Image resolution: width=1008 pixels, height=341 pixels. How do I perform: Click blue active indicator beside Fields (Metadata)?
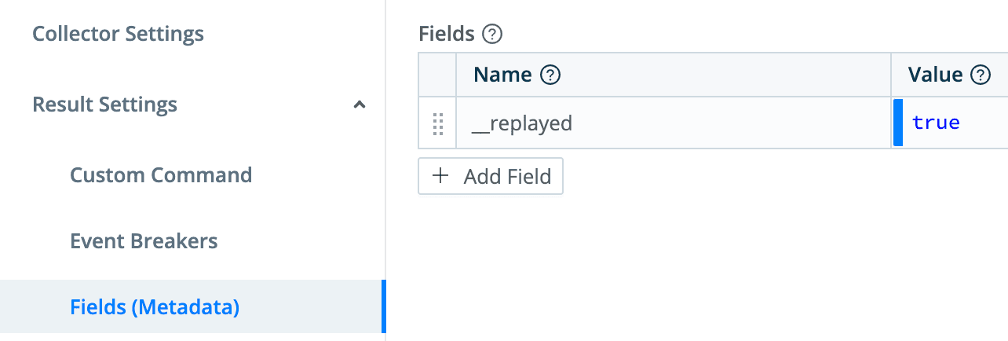coord(383,306)
